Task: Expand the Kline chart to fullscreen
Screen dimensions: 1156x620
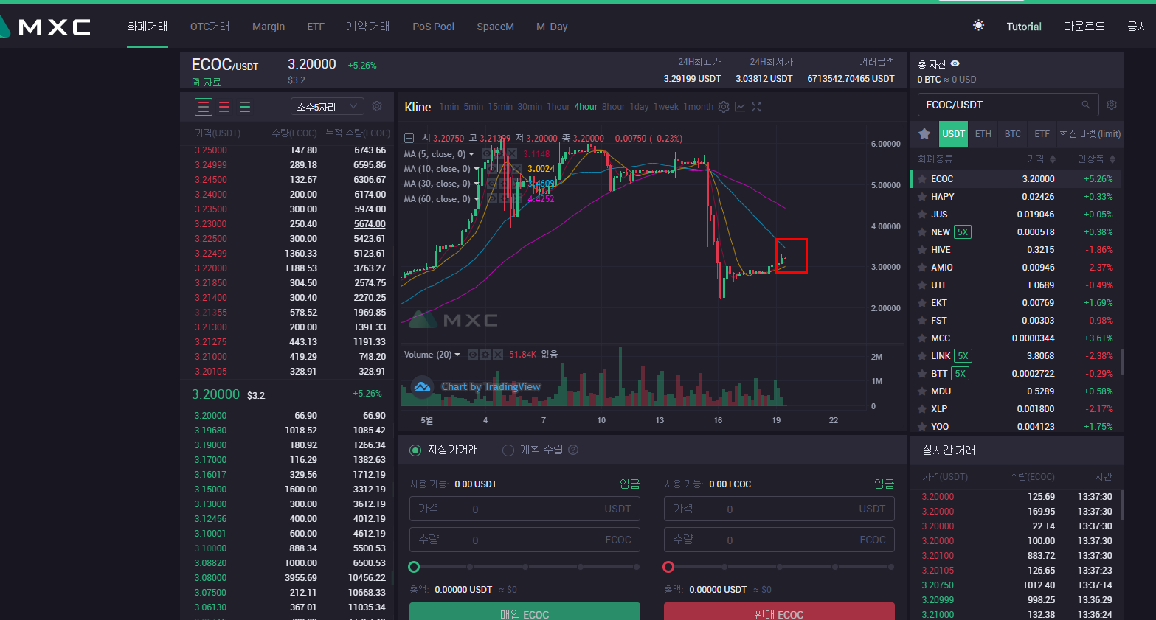Action: pos(756,107)
